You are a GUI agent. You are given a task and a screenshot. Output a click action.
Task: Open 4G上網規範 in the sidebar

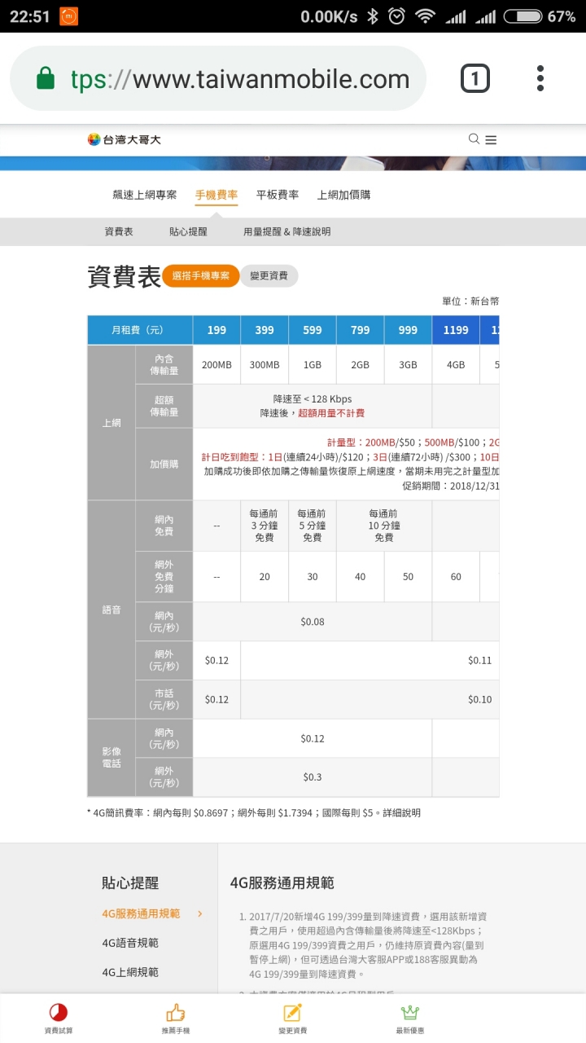(130, 972)
